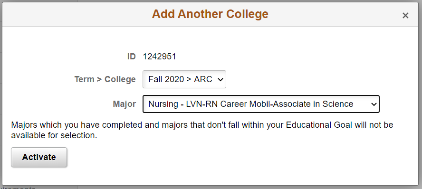Open the Term > College dropdown
Image resolution: width=422 pixels, height=189 pixels.
[x=184, y=79]
